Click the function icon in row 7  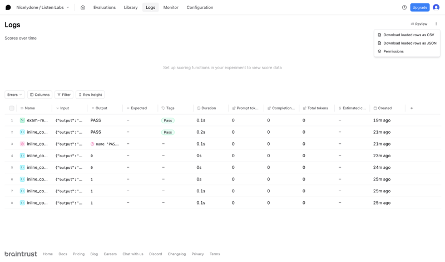tap(22, 191)
